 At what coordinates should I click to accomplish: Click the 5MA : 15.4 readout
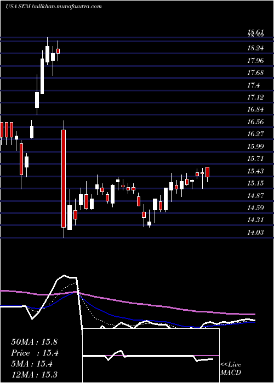(32, 364)
